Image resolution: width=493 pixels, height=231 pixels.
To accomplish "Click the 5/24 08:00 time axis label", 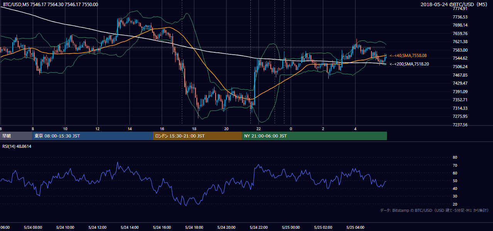I will 33,227.
